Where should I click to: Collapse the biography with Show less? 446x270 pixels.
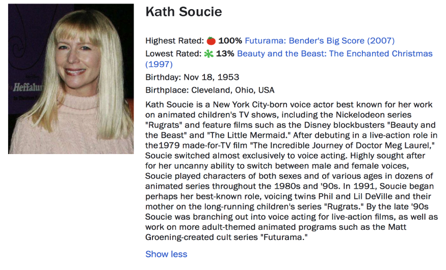(166, 254)
